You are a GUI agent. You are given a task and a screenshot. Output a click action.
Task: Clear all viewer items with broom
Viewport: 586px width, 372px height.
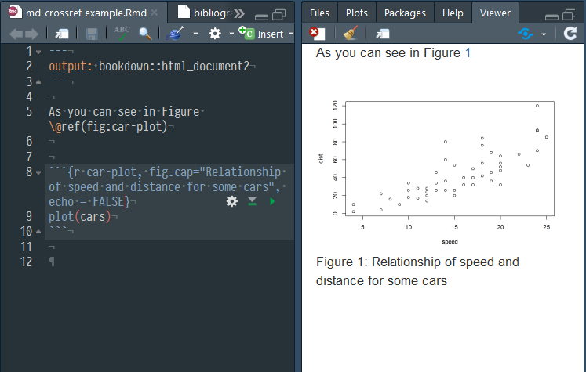click(x=350, y=34)
